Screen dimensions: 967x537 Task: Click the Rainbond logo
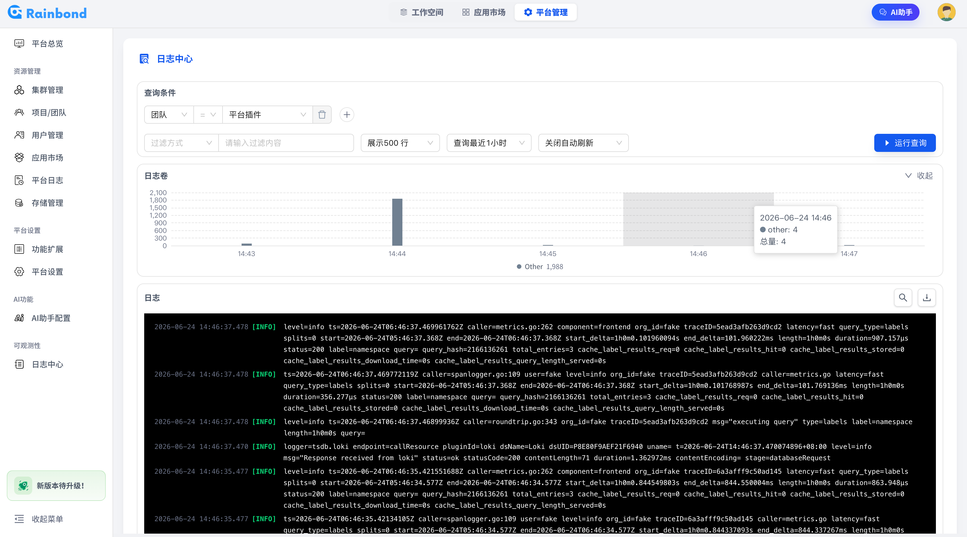click(47, 13)
